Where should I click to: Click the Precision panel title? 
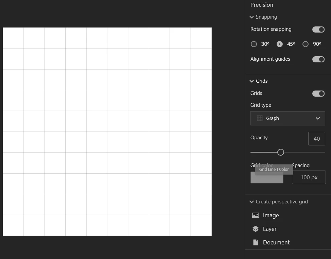262,5
